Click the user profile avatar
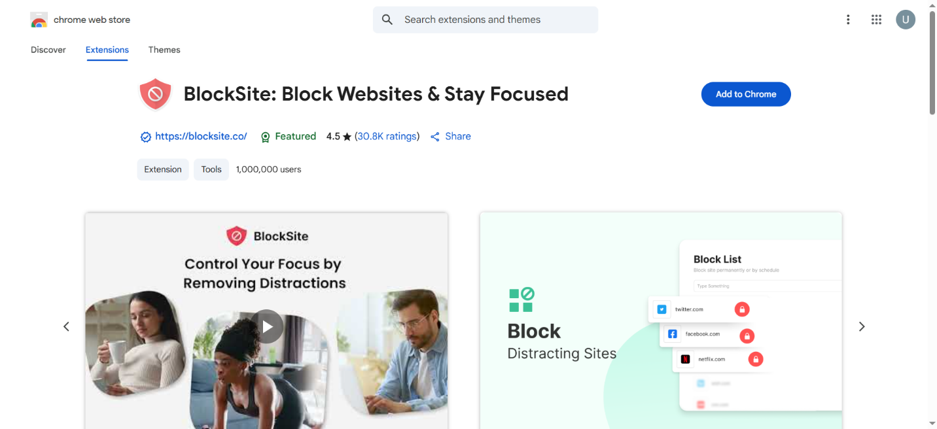The height and width of the screenshot is (429, 937). pos(906,19)
